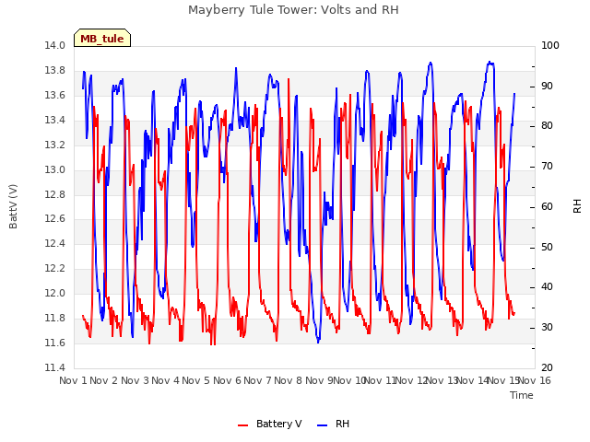Click the chart title 'Mayberry Tule Tower: Volts and RH'

click(293, 10)
